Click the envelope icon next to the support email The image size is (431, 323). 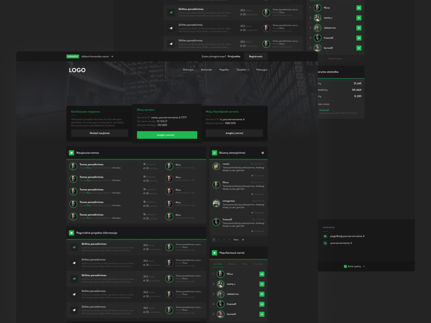pos(325,236)
